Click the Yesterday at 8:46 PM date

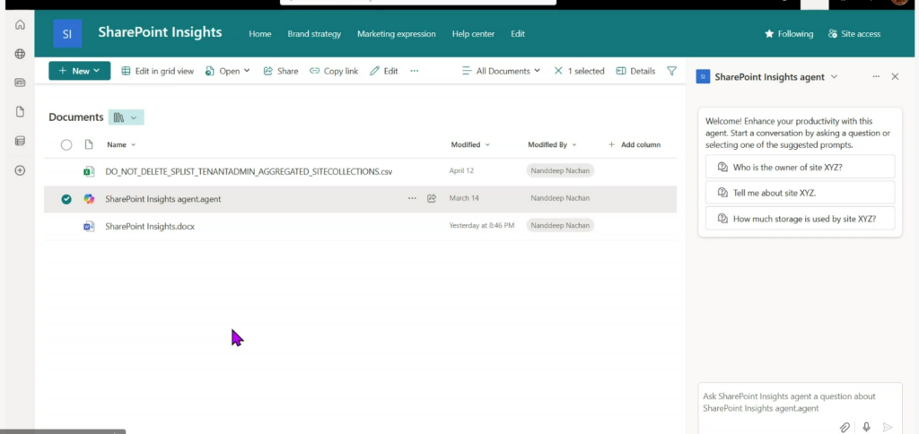482,225
